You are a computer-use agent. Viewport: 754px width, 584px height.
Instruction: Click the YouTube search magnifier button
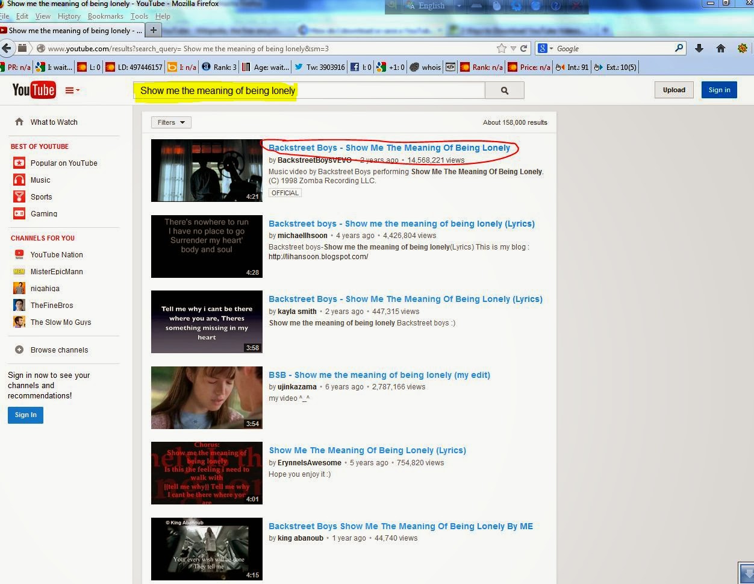[505, 90]
